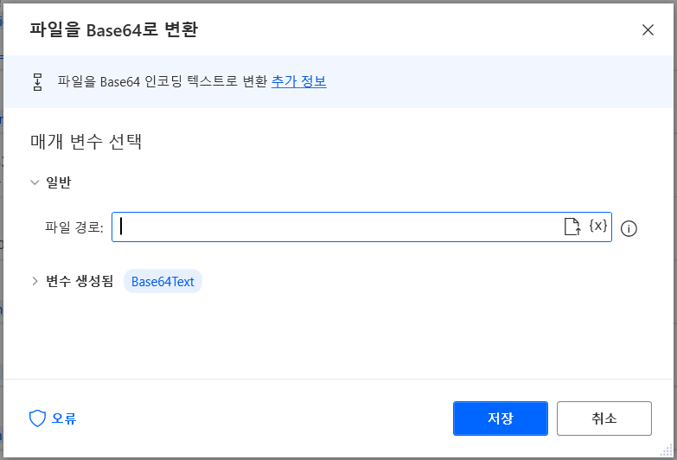Click the 일반 section label

coord(58,182)
